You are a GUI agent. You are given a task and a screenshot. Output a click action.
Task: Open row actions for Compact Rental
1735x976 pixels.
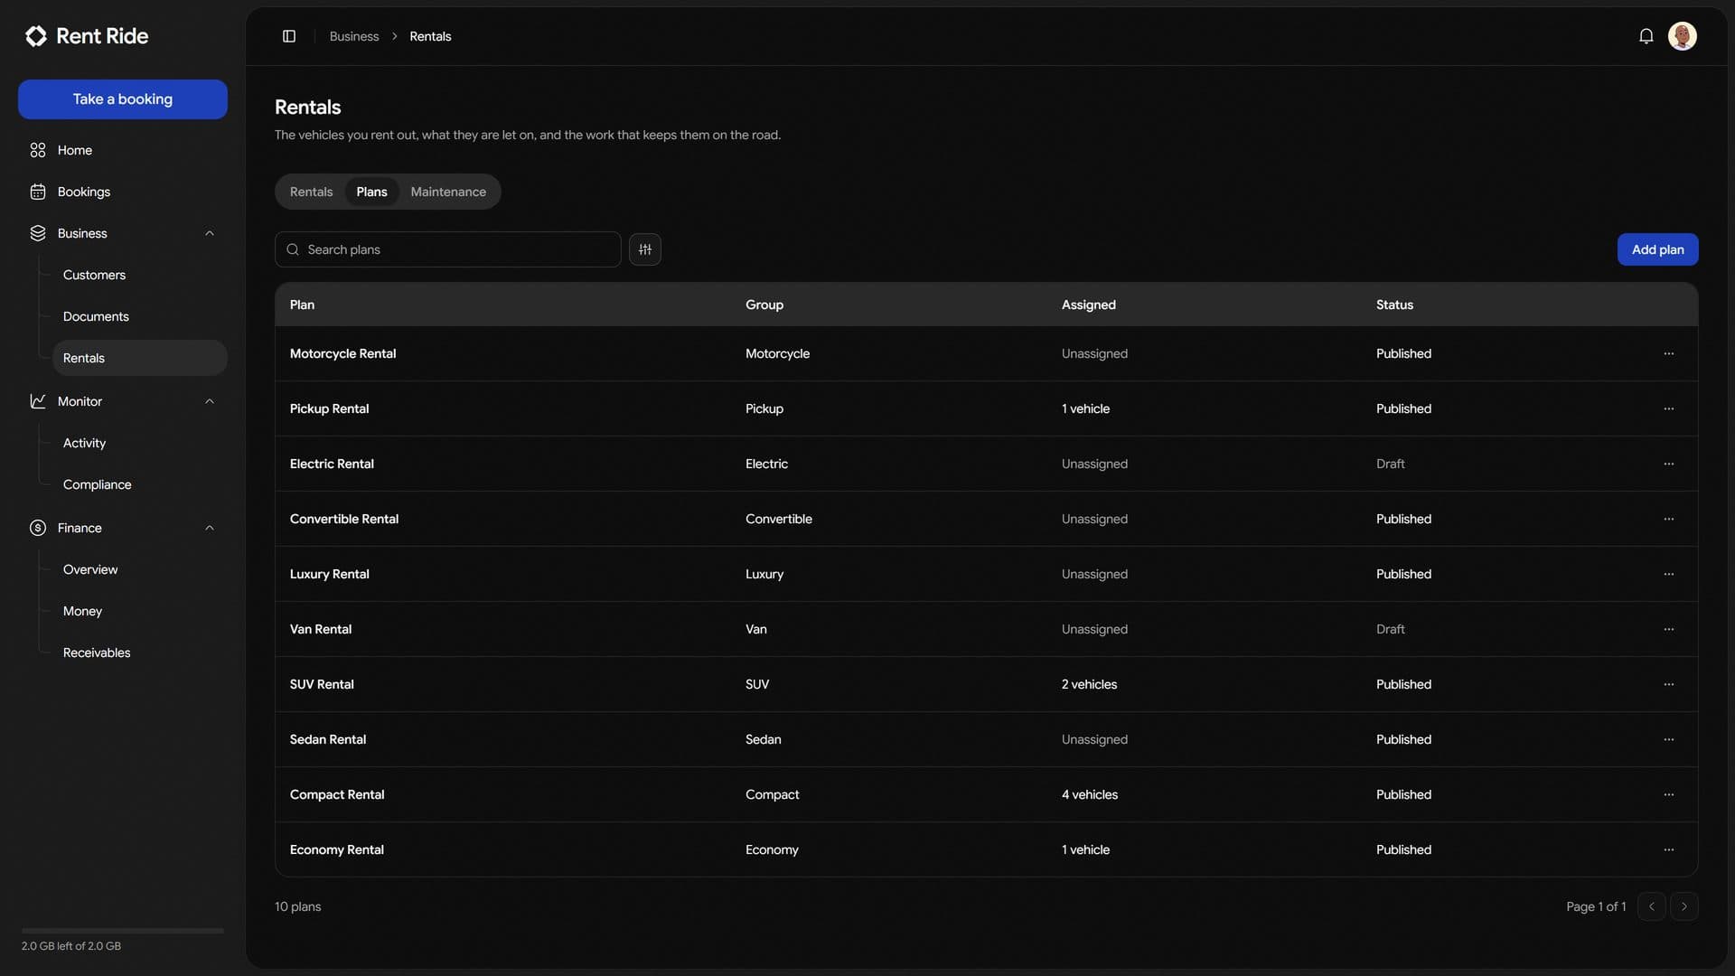(1669, 794)
